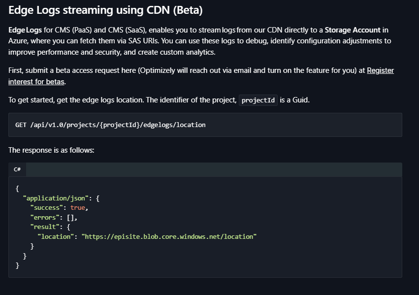Click the blob.core.windows.net location URL string
Viewport: 419px width, 295px height.
pyautogui.click(x=169, y=236)
